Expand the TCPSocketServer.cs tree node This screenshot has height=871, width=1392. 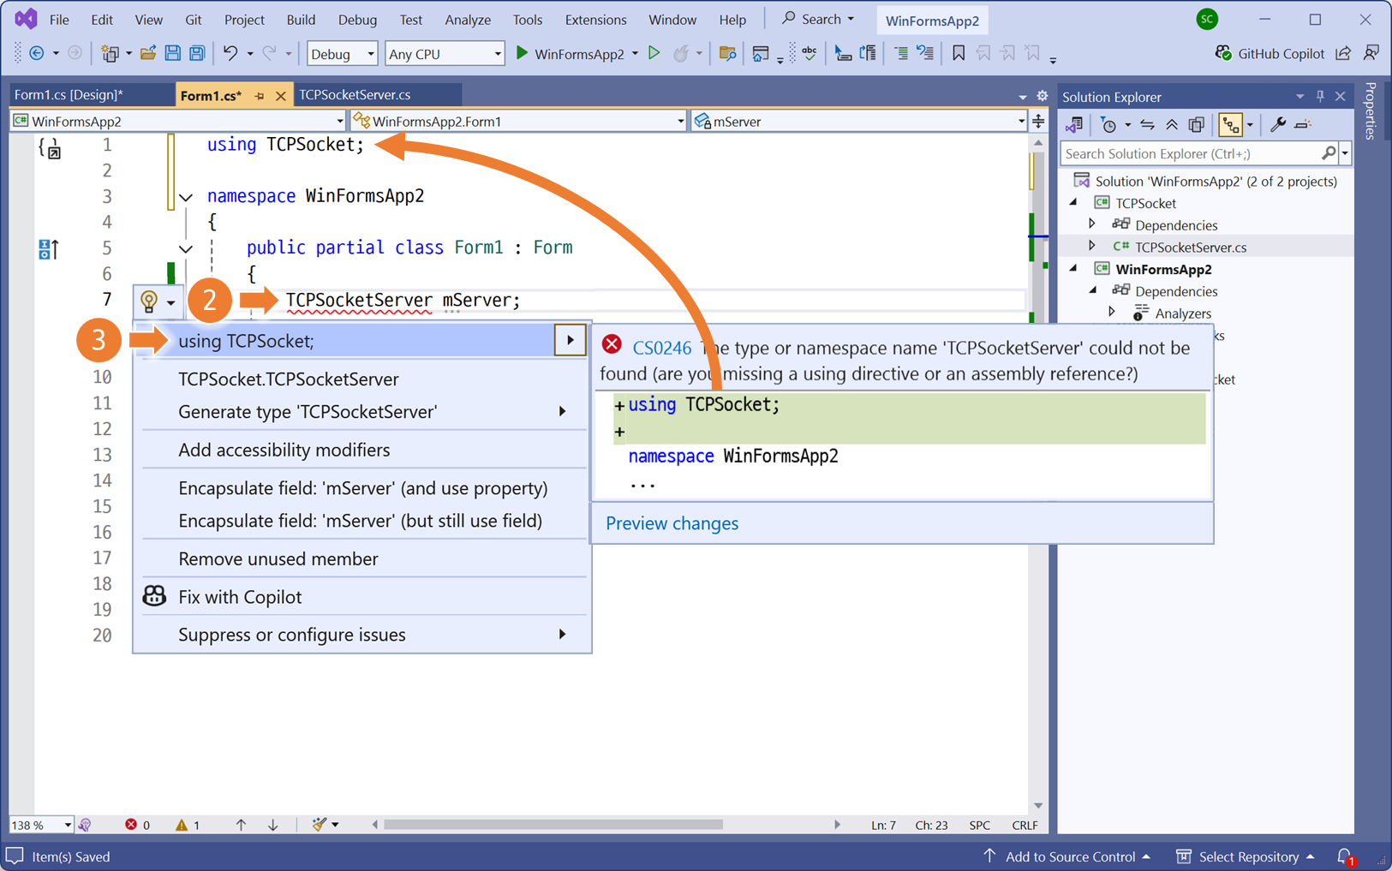[1093, 247]
